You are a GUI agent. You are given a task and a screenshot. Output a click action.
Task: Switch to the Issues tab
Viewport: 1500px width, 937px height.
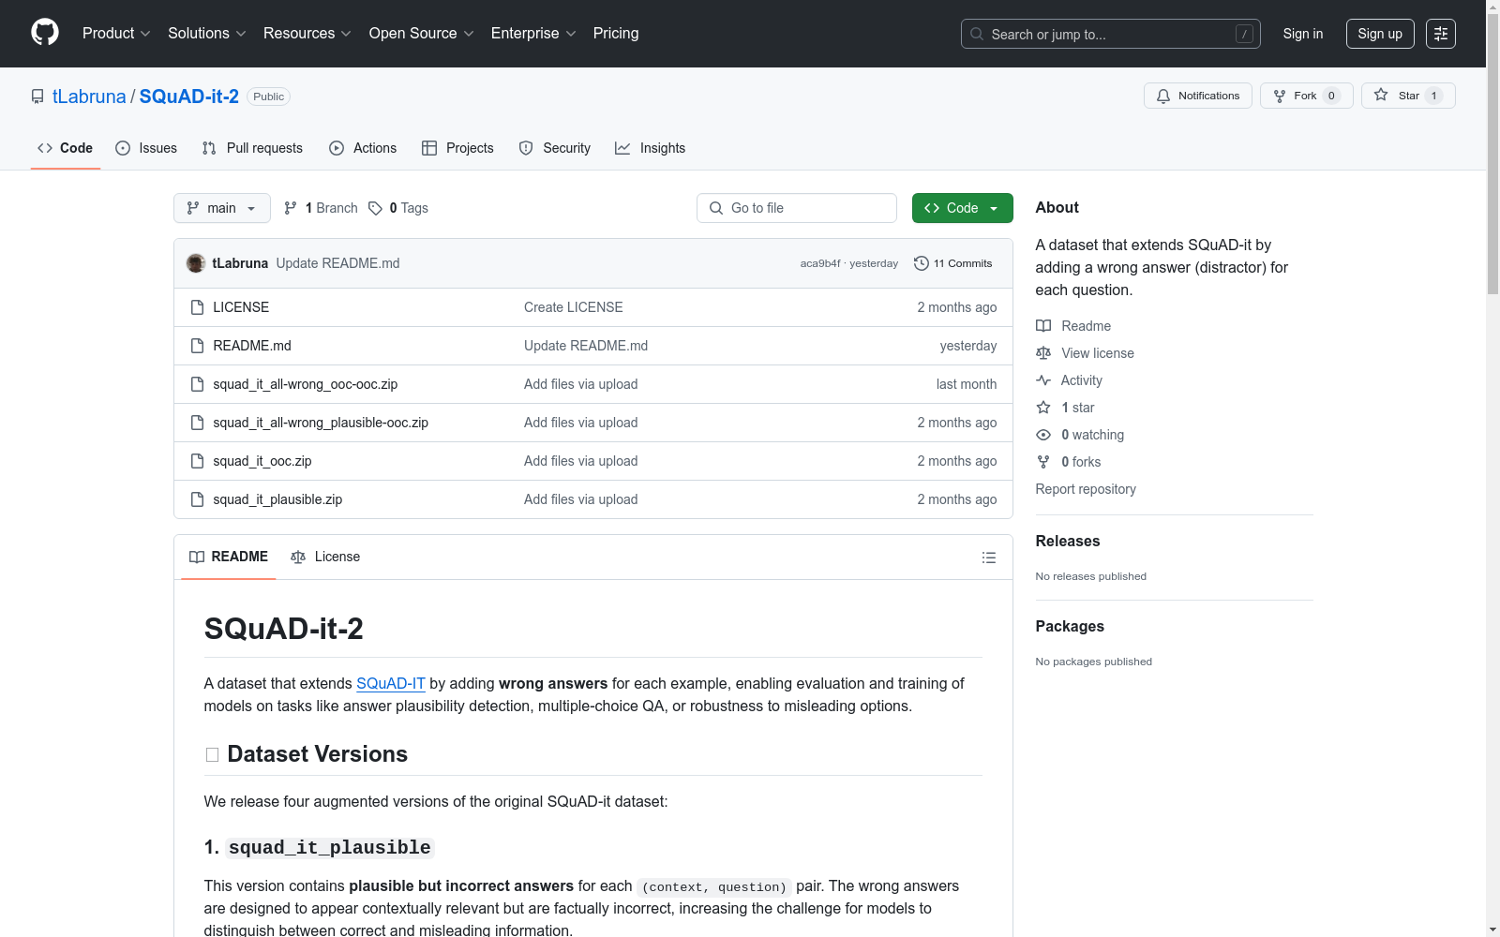point(146,148)
